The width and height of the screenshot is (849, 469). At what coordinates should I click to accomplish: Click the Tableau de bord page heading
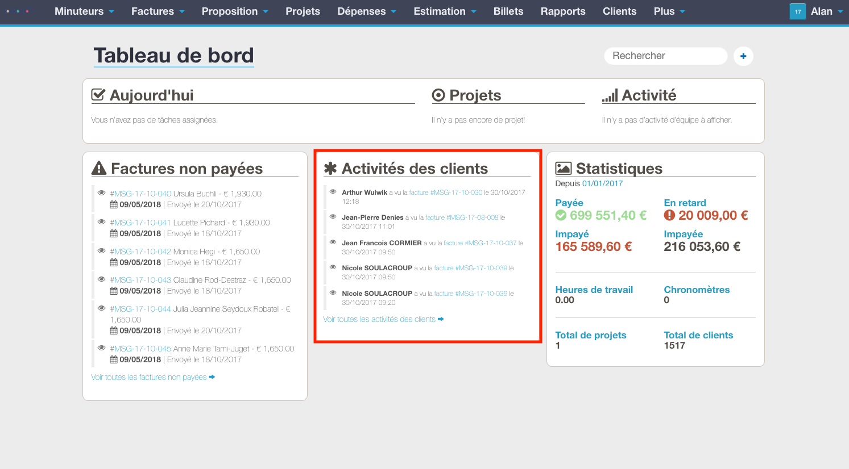(173, 56)
